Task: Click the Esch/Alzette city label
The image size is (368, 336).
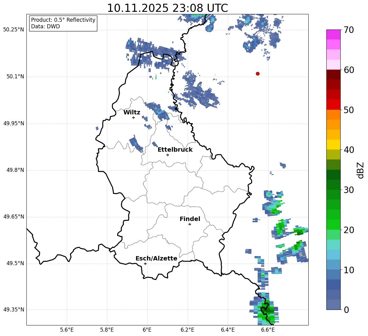Action: 156,258
